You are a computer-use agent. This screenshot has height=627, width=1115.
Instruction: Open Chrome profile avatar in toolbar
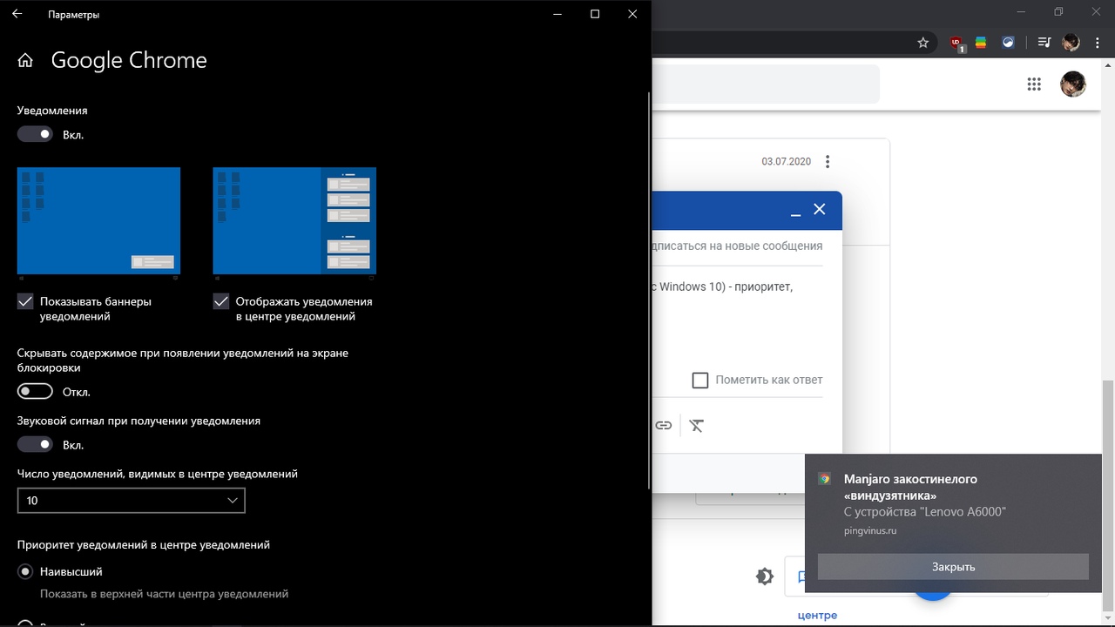1071,42
